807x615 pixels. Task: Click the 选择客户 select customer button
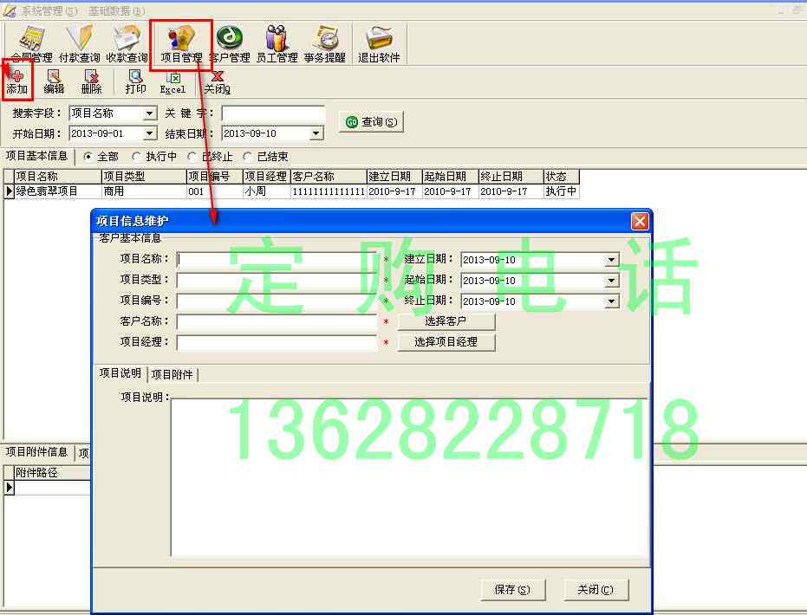coord(446,321)
